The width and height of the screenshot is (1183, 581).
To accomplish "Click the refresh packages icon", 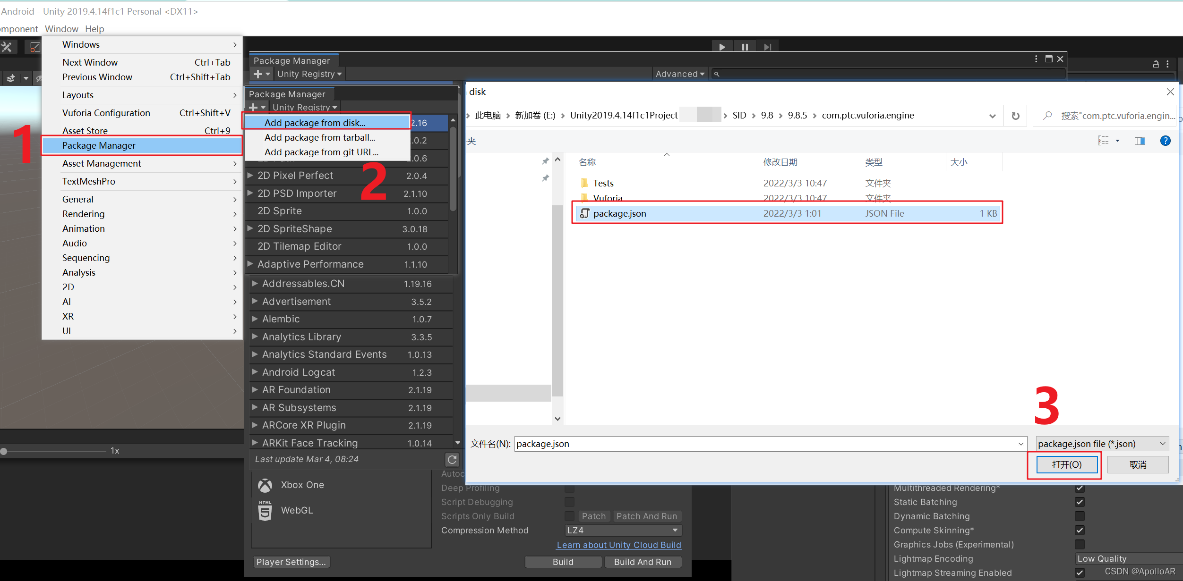I will (452, 459).
